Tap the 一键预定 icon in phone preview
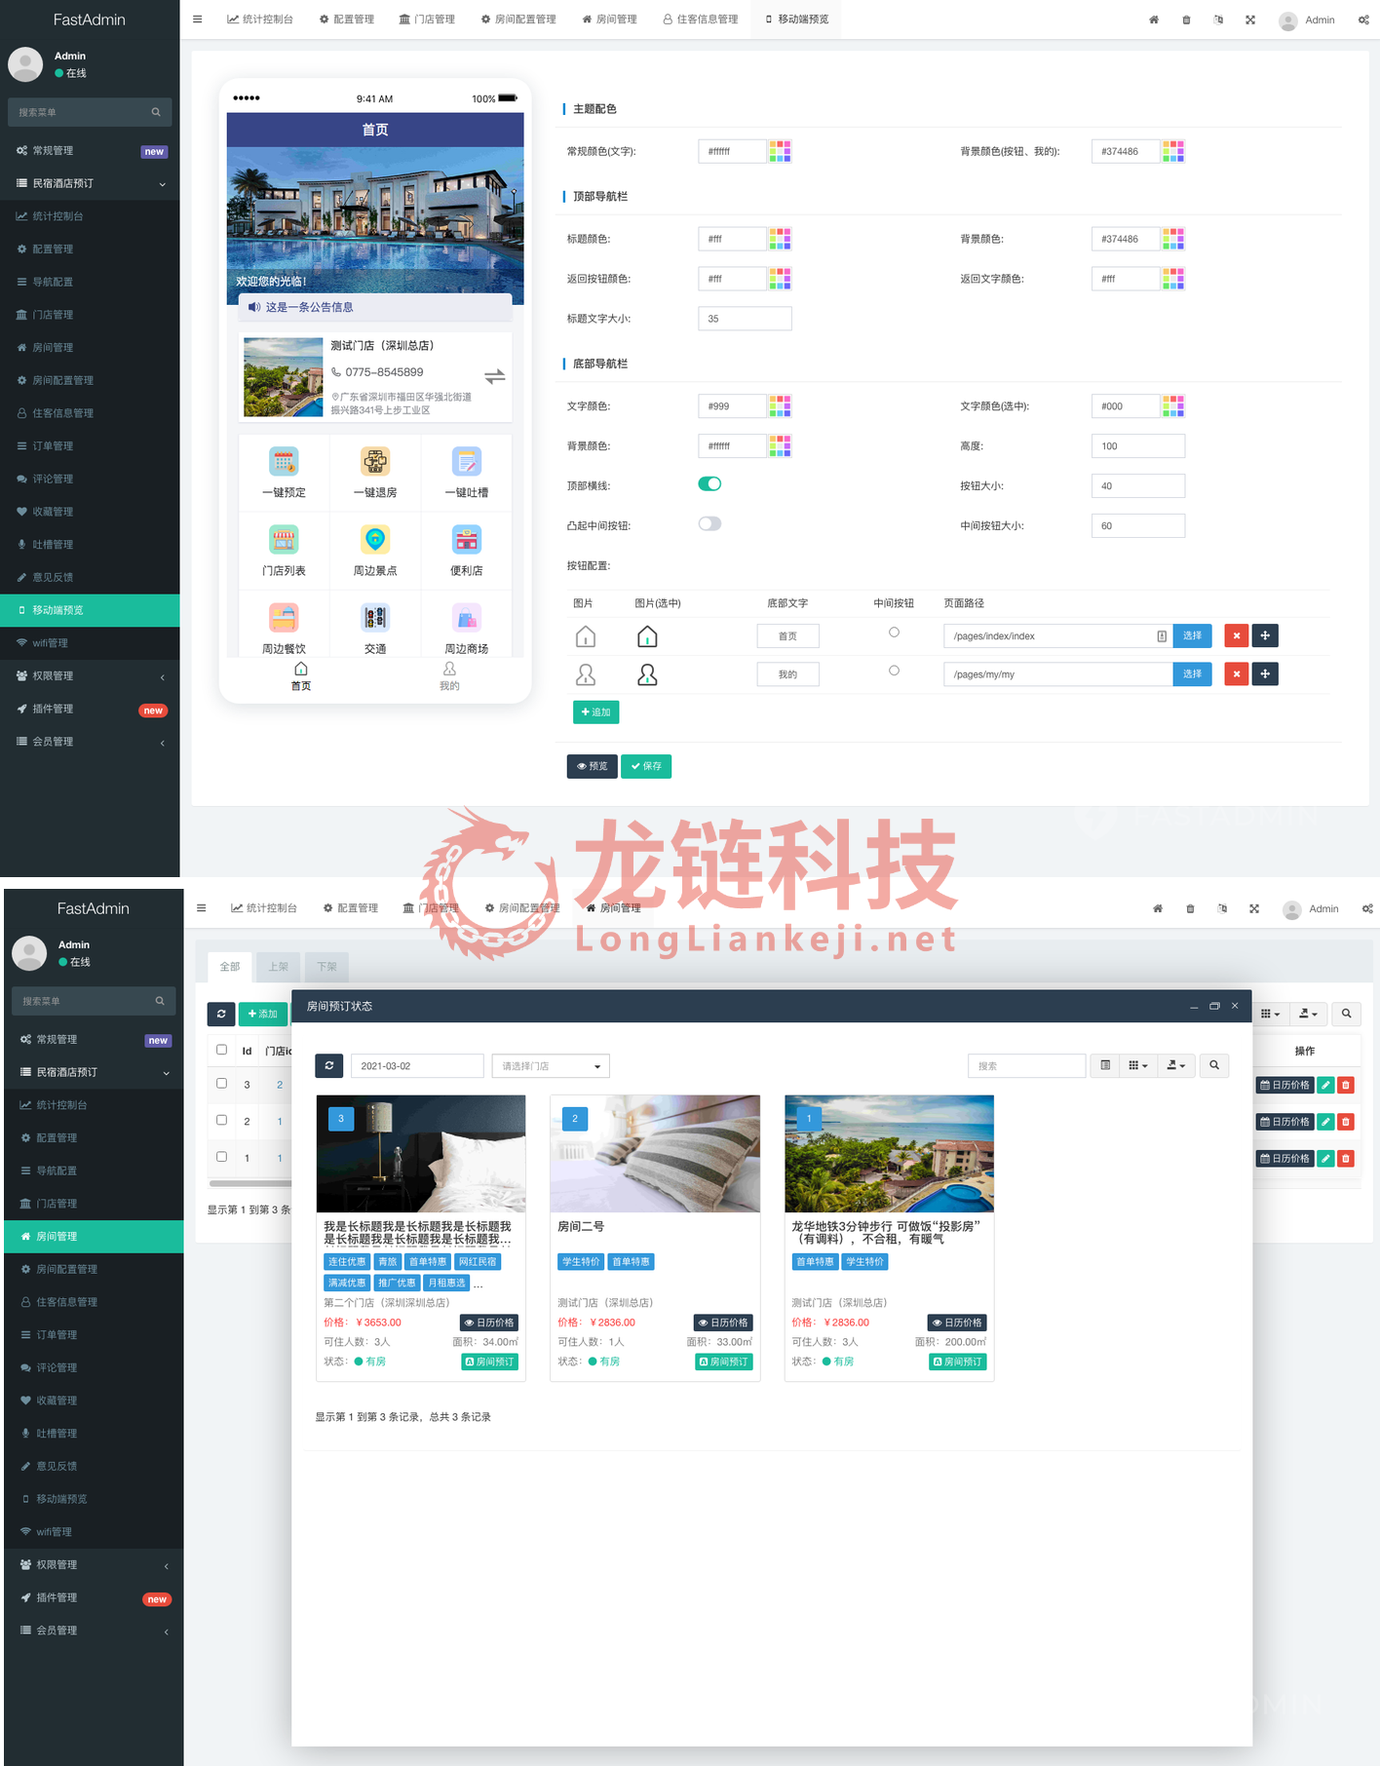This screenshot has width=1380, height=1766. pyautogui.click(x=284, y=462)
